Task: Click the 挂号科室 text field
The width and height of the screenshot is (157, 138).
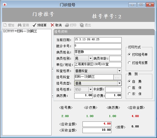Action: coord(94,77)
